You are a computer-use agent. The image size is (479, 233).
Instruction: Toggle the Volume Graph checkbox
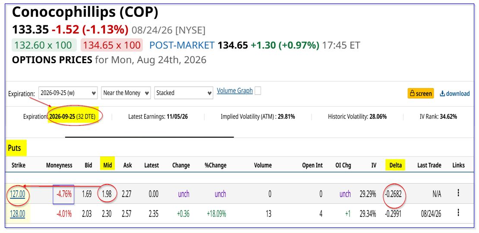click(258, 91)
